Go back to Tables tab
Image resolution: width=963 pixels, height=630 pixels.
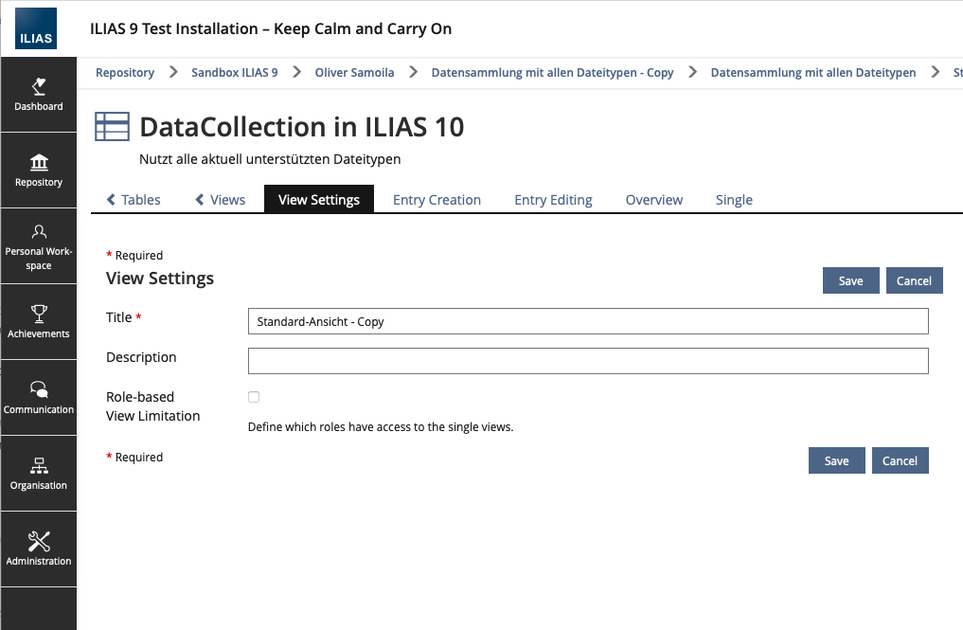(134, 200)
